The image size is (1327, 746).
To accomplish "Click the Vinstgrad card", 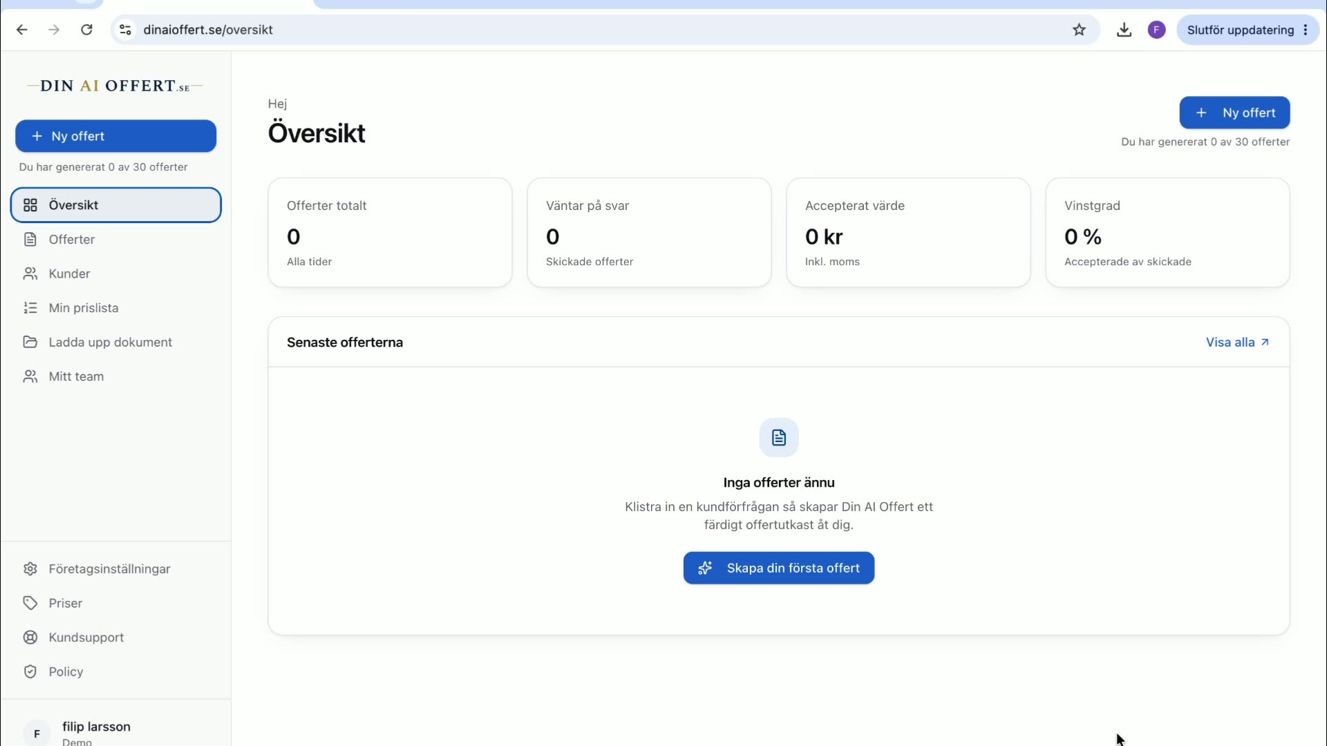I will click(1168, 233).
